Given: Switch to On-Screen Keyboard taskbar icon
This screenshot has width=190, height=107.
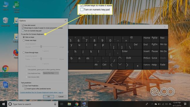Looking at the screenshot, I should click(84, 104).
